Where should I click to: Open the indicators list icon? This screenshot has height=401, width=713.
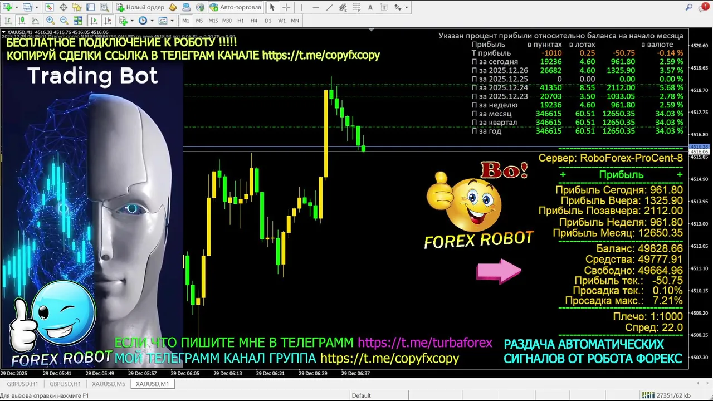click(x=123, y=21)
